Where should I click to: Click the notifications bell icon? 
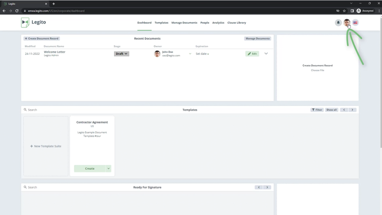point(338,23)
